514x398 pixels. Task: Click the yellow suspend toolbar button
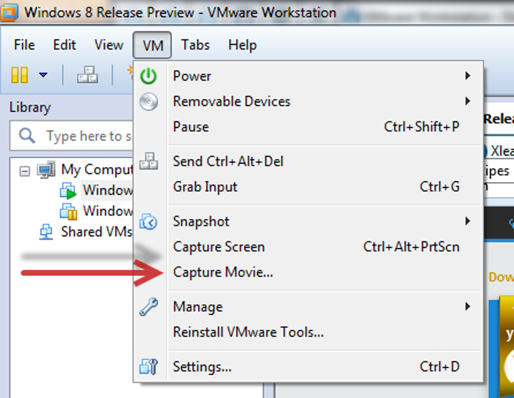click(20, 75)
